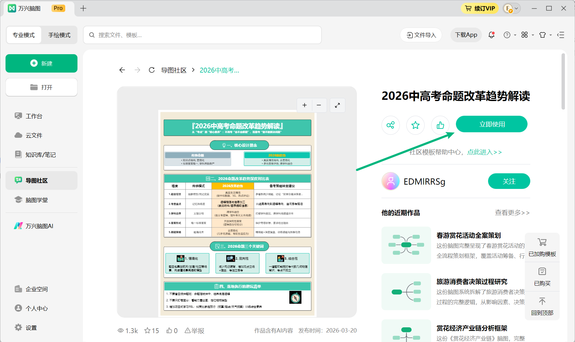The image size is (575, 342).
Task: Click 查看更多>> link
Action: 512,212
